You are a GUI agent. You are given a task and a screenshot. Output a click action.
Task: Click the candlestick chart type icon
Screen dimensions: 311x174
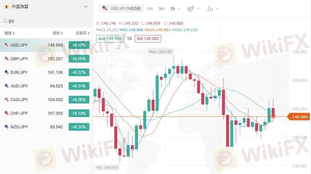point(190,9)
